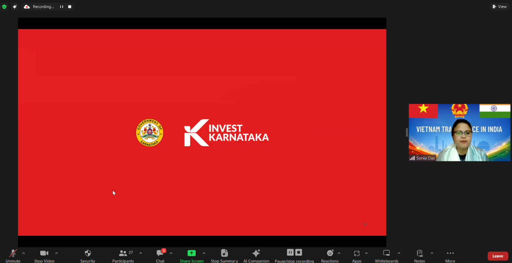
Task: Click the green encryption shield icon
Action: coord(4,7)
